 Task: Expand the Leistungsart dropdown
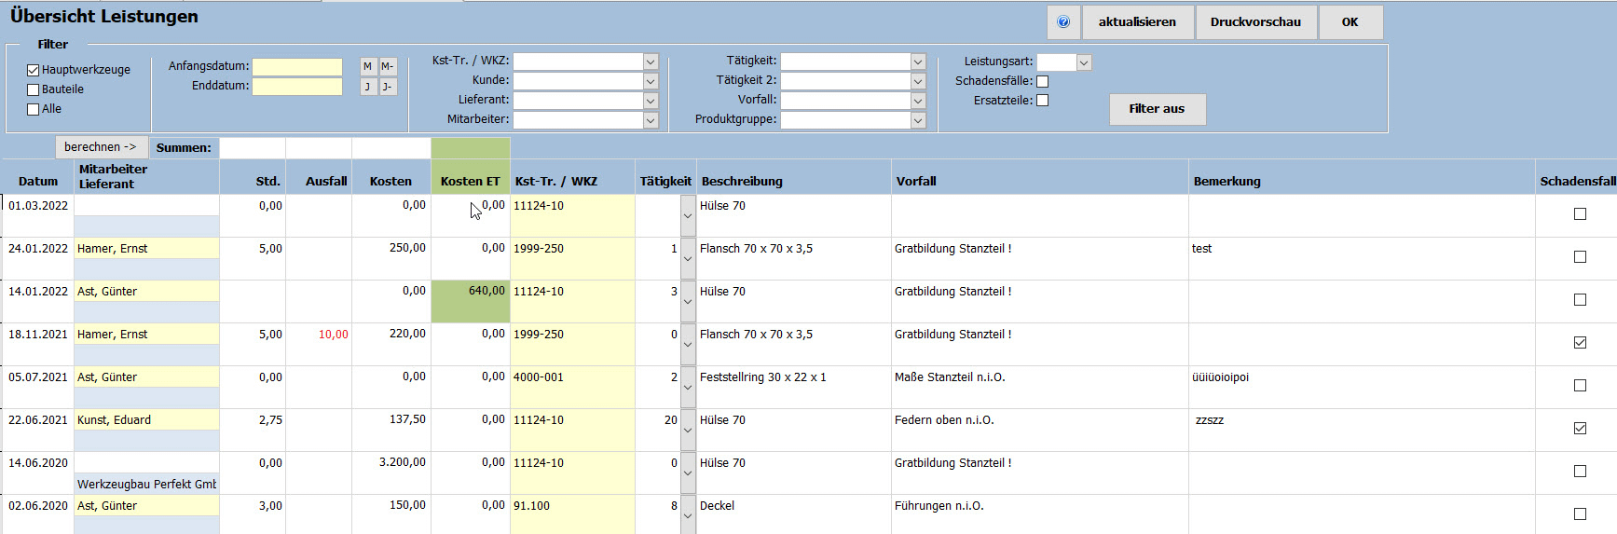(1084, 62)
